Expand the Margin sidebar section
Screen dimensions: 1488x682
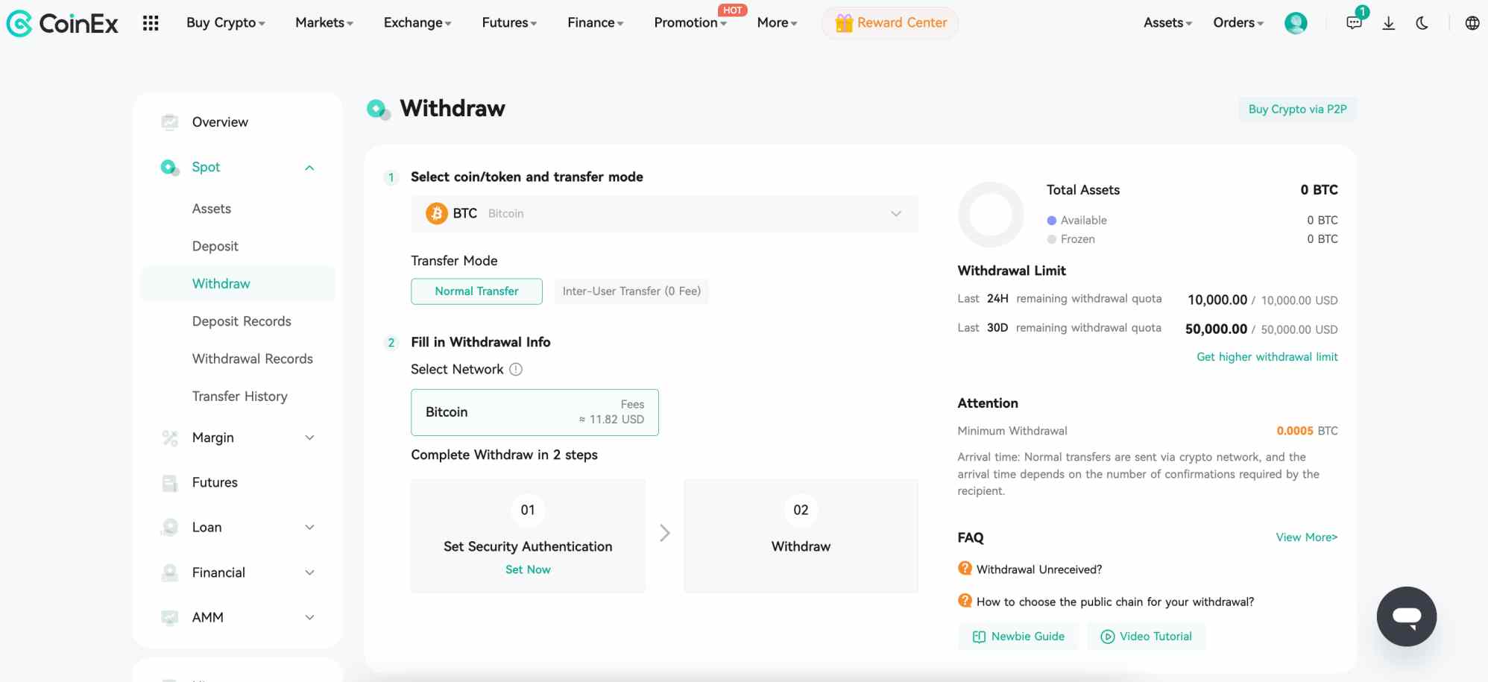click(x=310, y=438)
